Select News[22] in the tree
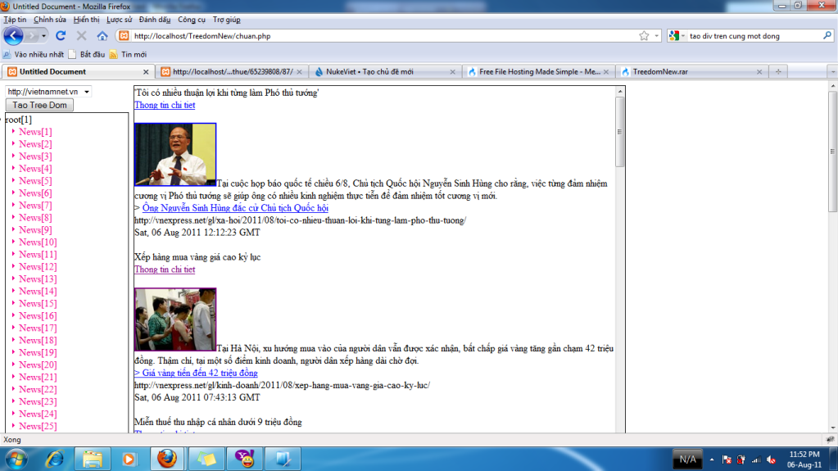Image resolution: width=838 pixels, height=471 pixels. click(x=38, y=389)
